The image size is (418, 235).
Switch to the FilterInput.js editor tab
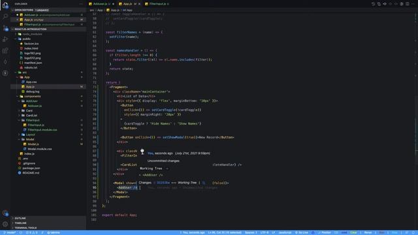[x=157, y=4]
